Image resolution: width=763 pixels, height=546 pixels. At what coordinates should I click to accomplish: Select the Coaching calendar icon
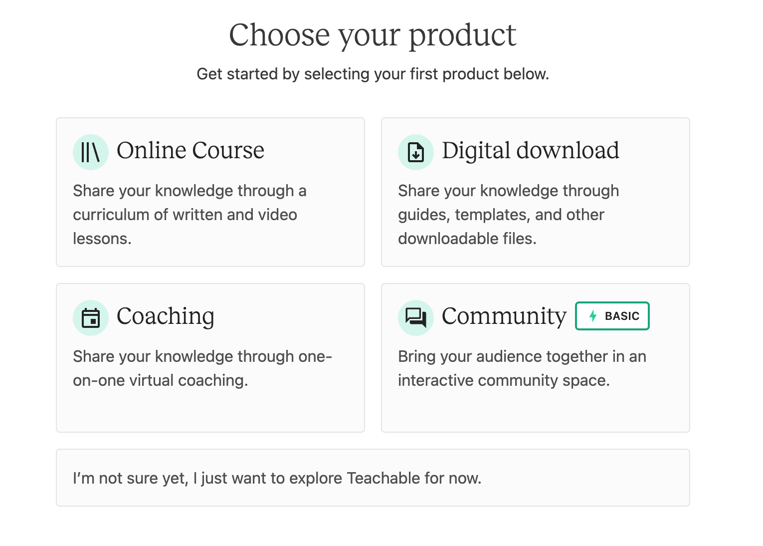[90, 317]
